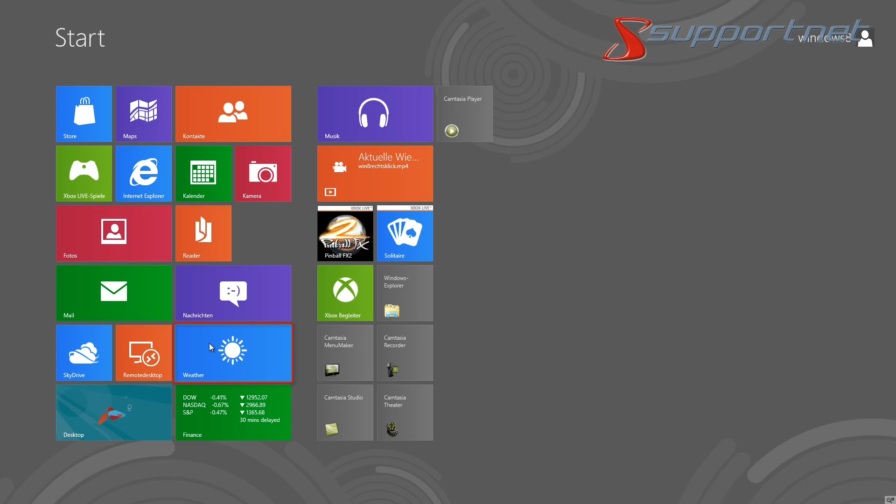Launch the Pinball FX2 game tile
Screen dimensions: 896x504
pos(345,233)
